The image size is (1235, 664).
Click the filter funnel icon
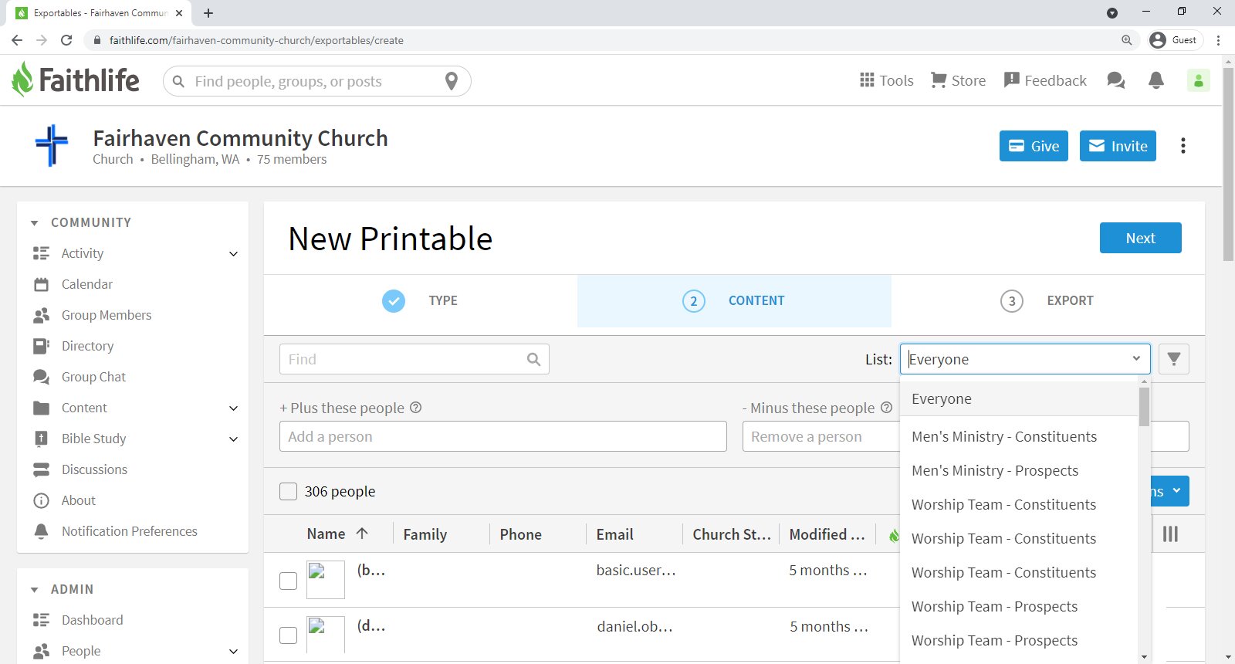tap(1174, 359)
